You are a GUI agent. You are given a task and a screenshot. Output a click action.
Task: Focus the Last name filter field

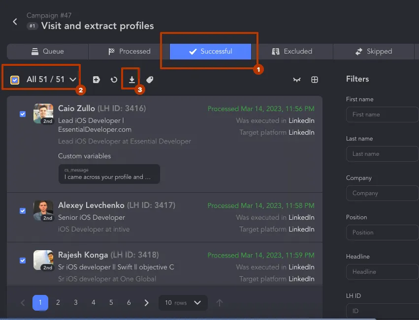pyautogui.click(x=383, y=154)
